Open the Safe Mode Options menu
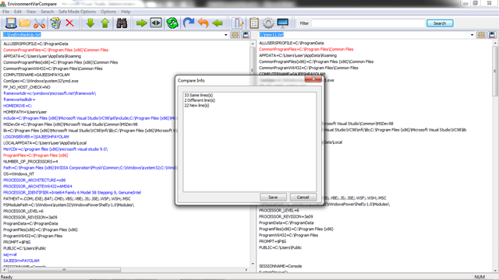499x280 pixels. coord(77,12)
